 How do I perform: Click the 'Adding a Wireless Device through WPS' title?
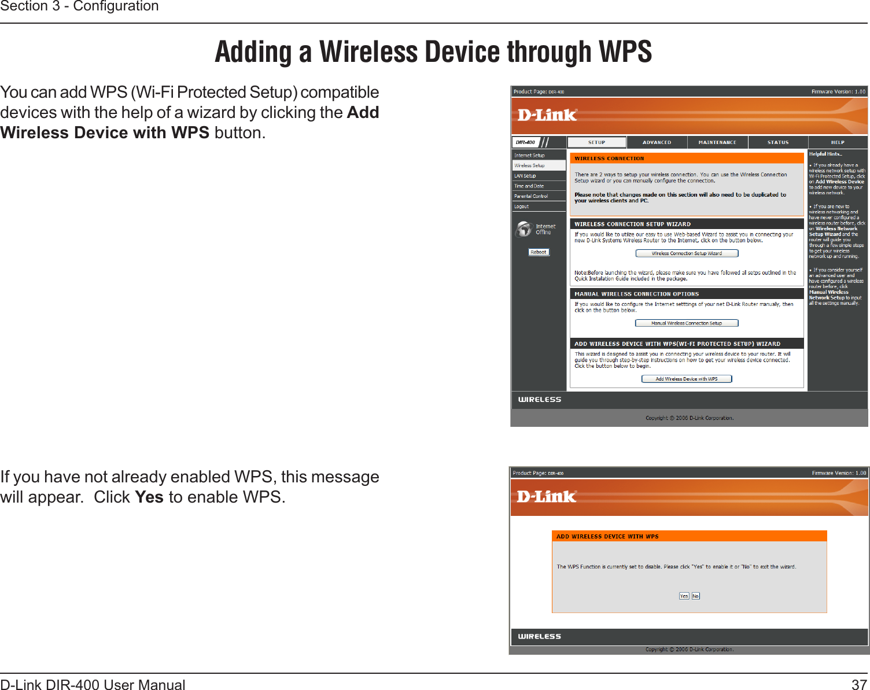click(433, 52)
